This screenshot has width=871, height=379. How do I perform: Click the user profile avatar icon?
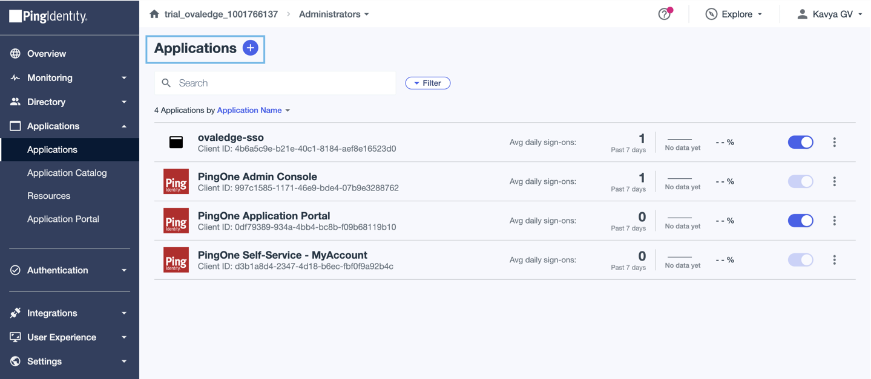(802, 14)
